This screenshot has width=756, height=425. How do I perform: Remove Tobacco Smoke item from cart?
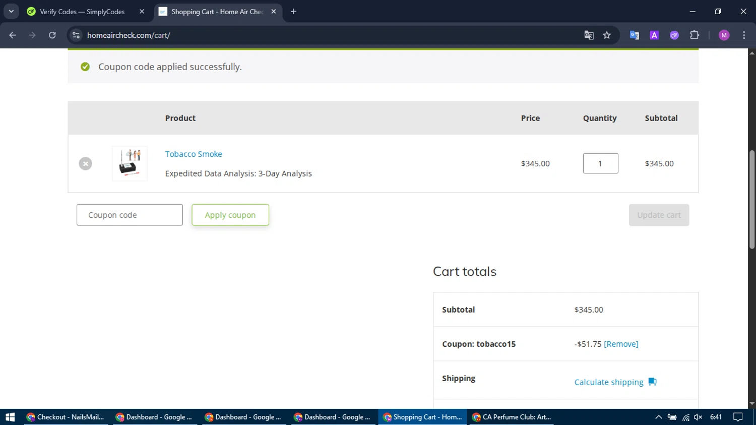(x=85, y=163)
